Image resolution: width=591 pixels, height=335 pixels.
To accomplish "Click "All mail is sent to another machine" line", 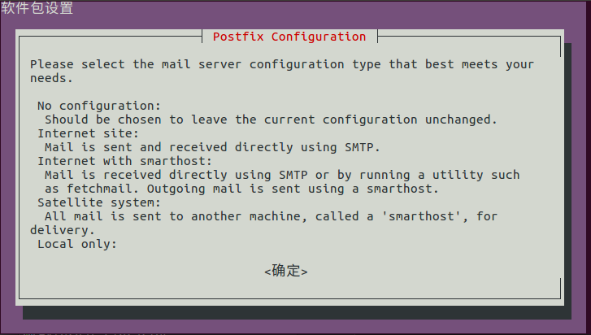I will 271,216.
